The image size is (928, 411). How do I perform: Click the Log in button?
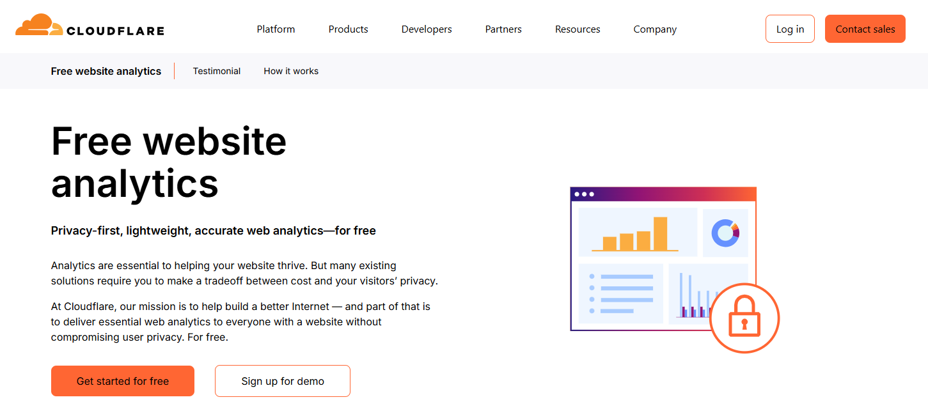pos(790,29)
